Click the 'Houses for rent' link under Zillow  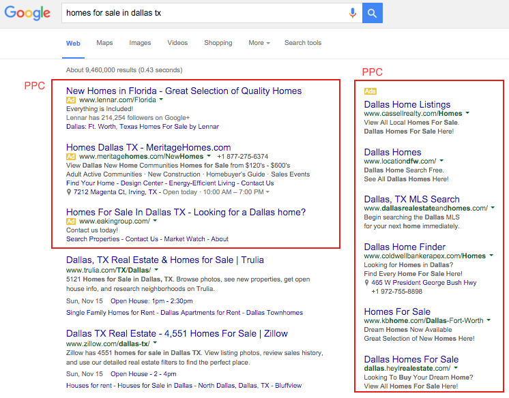tap(89, 386)
